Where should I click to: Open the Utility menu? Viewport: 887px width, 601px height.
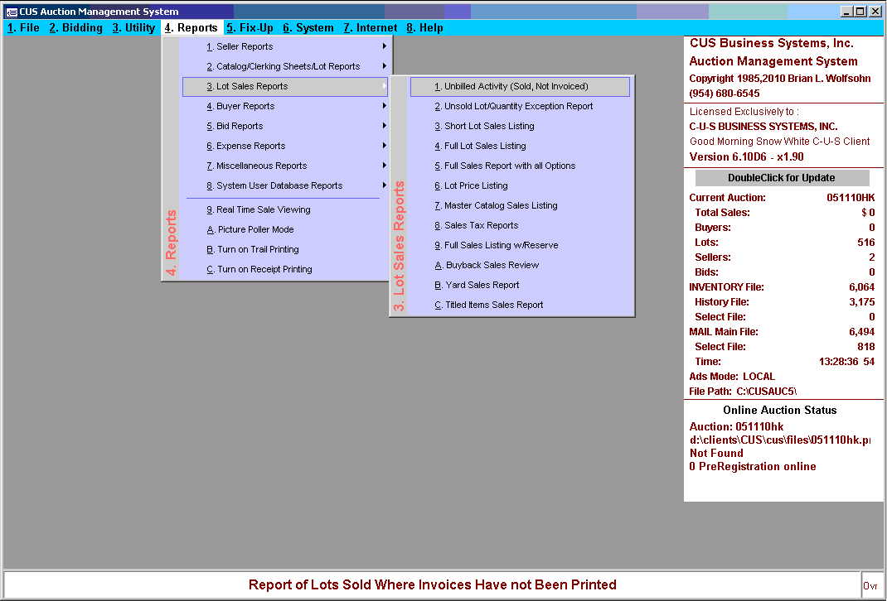click(x=133, y=27)
